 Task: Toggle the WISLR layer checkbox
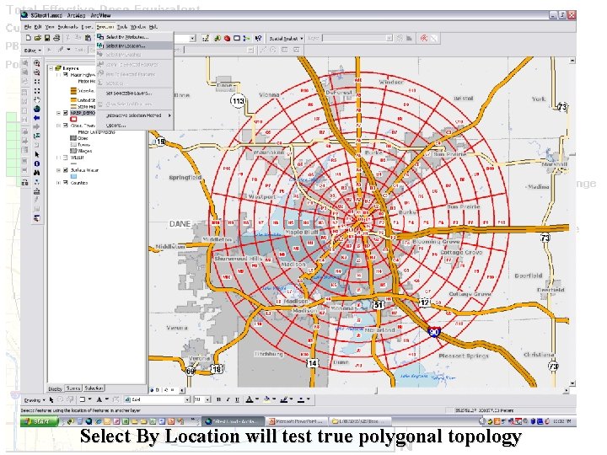click(x=66, y=158)
